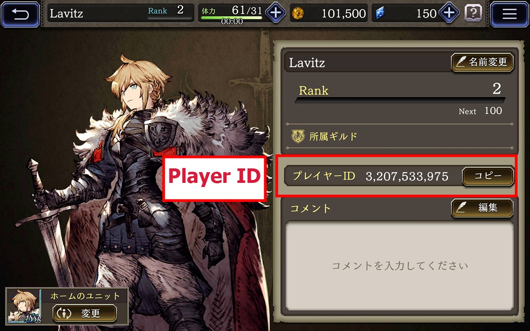Click the 名前変更 rename button
Screen dimensions: 530x331
point(482,62)
